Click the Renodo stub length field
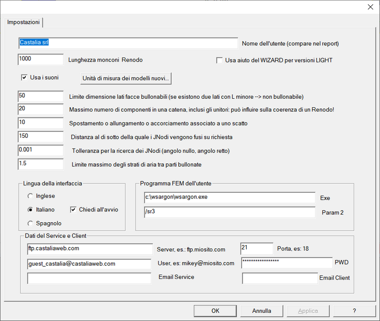 [x=41, y=60]
